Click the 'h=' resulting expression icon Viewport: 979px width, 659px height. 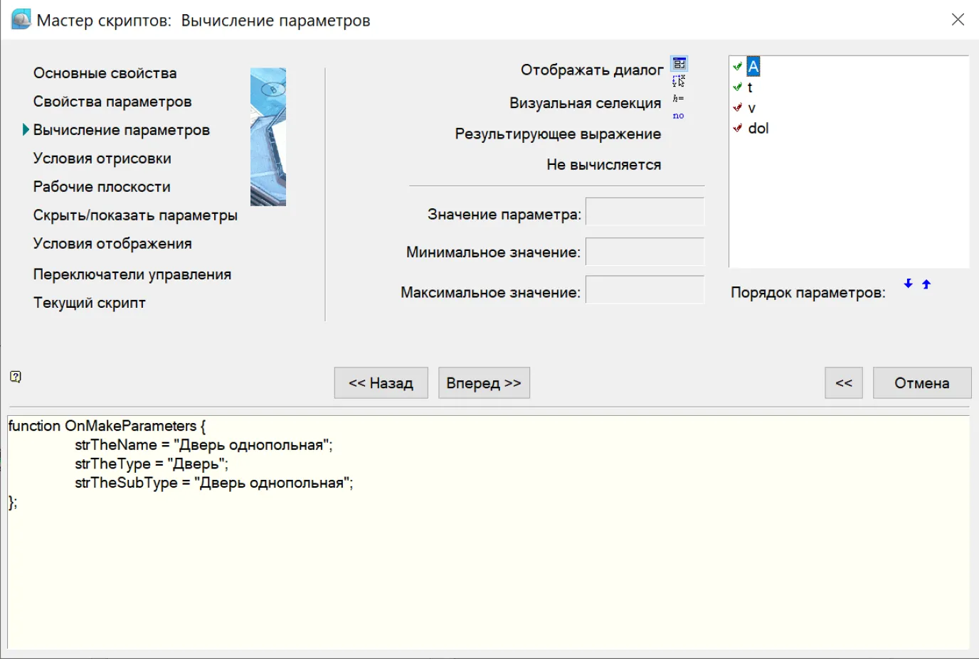pyautogui.click(x=678, y=98)
